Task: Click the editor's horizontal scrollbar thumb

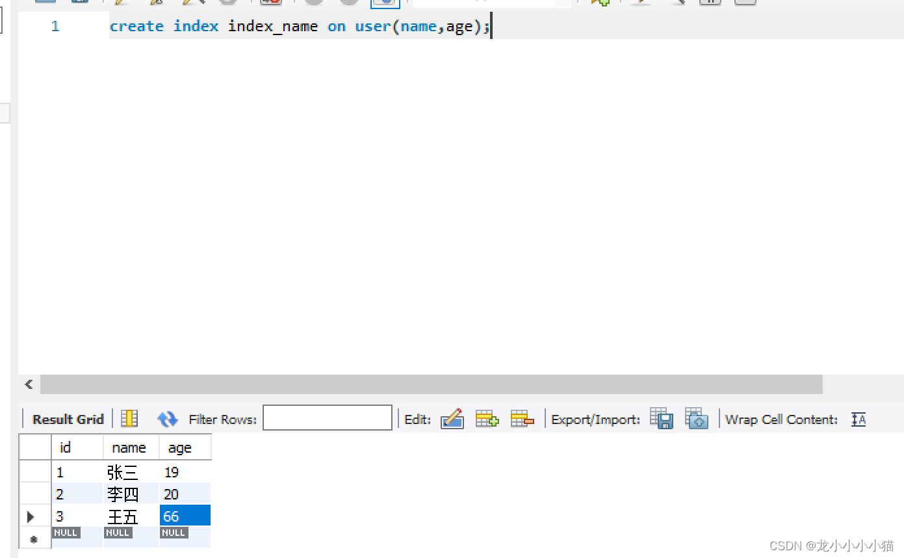Action: pos(432,384)
